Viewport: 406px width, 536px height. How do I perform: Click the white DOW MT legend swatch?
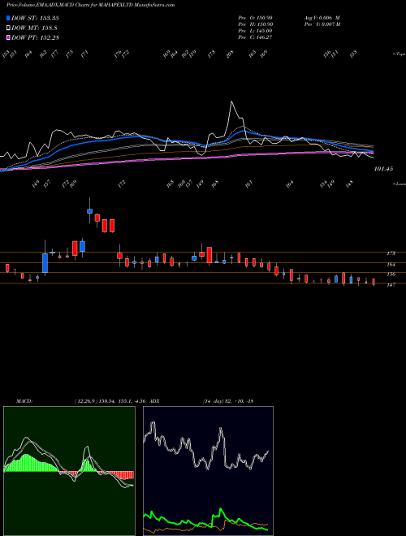coord(9,28)
